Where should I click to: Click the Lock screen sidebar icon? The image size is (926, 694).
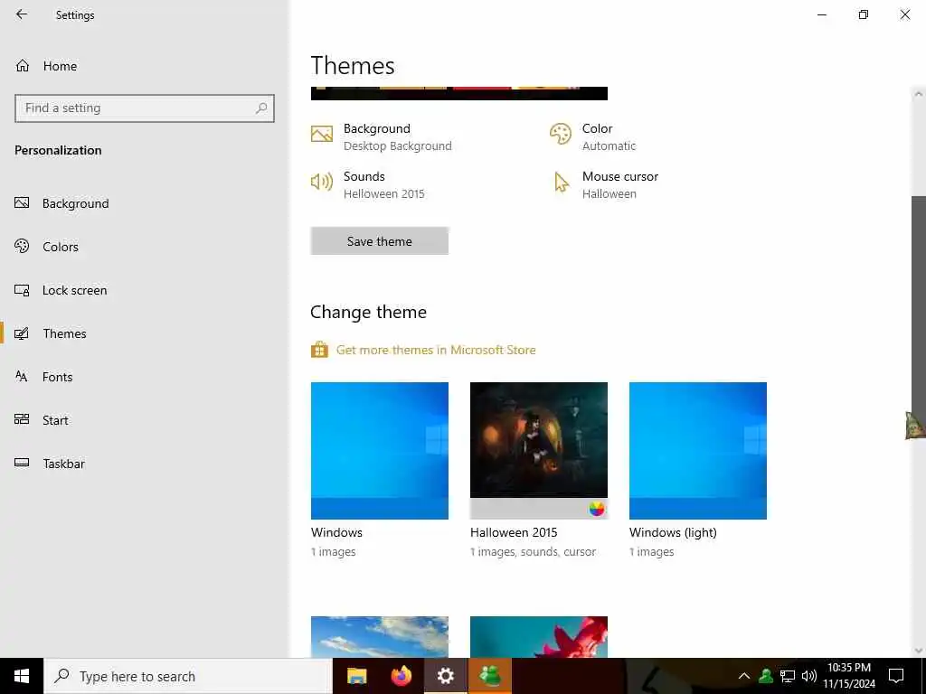[22, 290]
